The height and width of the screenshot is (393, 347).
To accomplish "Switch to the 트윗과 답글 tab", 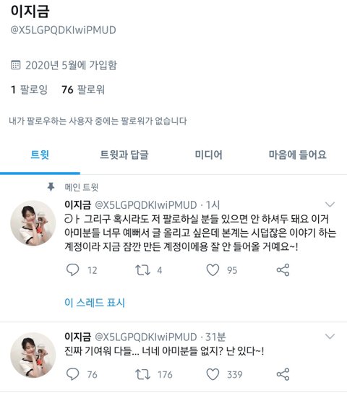I will (x=124, y=155).
